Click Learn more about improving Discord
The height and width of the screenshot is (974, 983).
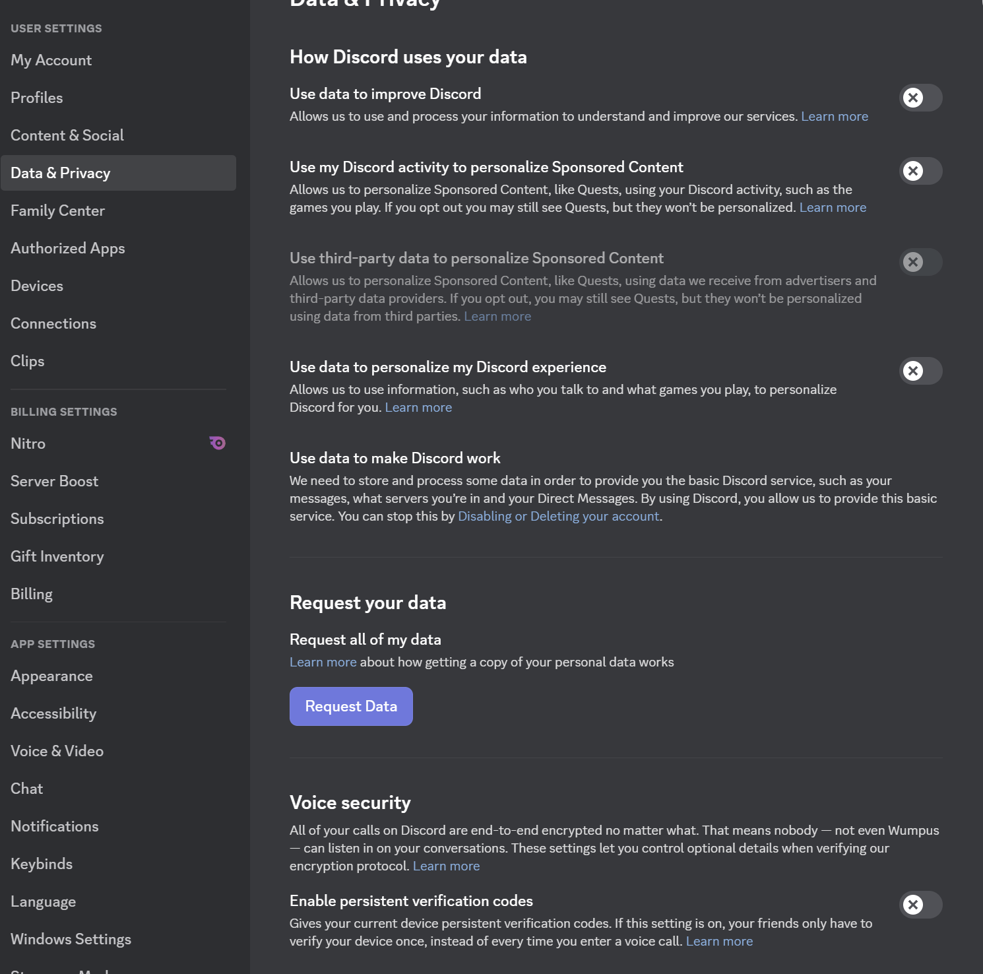[x=834, y=117]
